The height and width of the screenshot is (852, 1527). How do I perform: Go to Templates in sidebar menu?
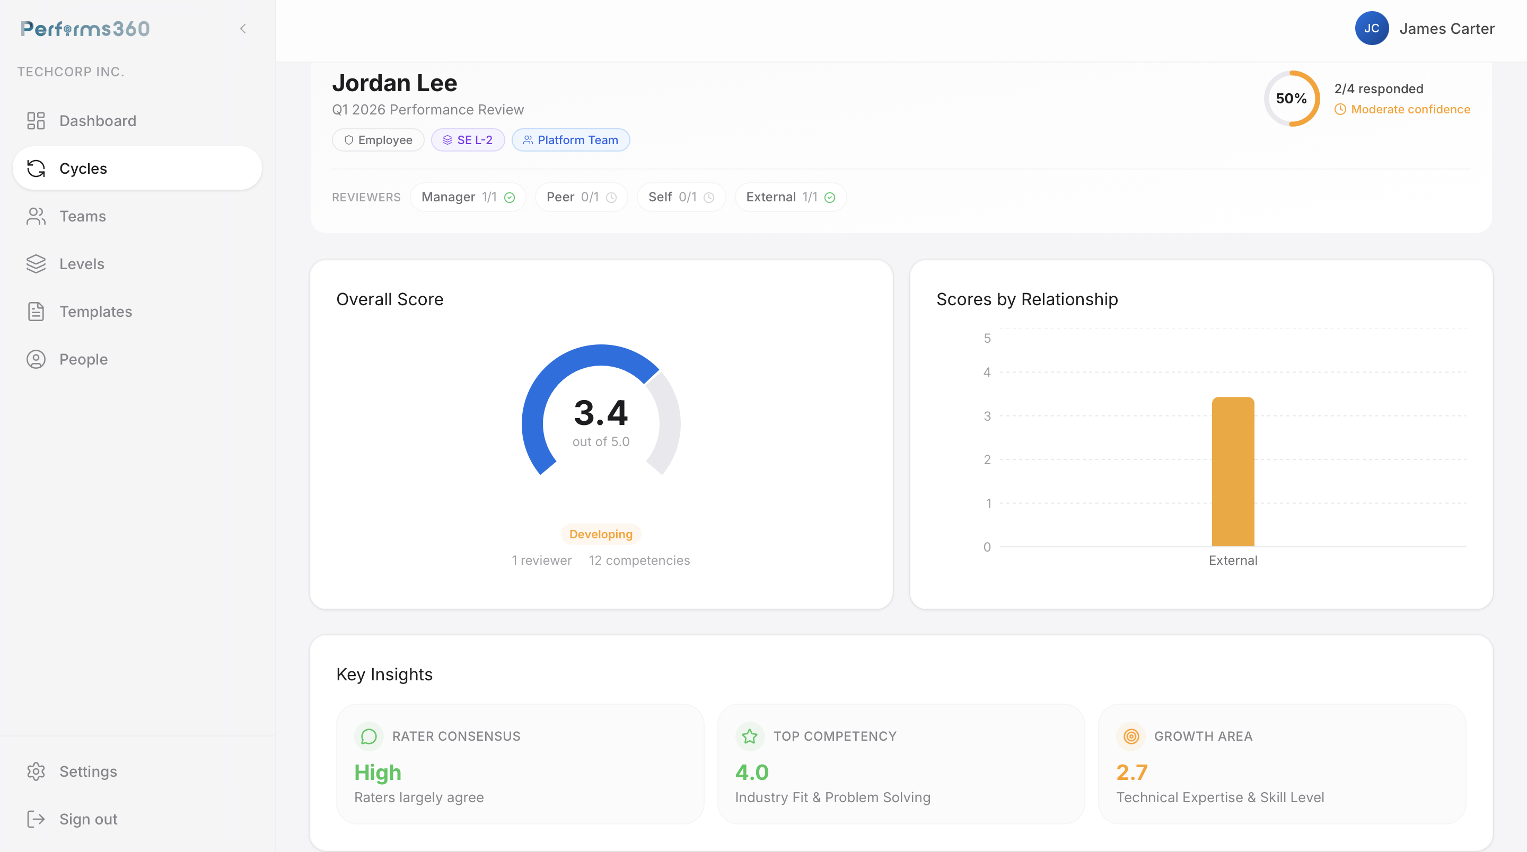(x=95, y=312)
